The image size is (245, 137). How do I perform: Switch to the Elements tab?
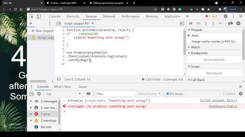(x=73, y=16)
